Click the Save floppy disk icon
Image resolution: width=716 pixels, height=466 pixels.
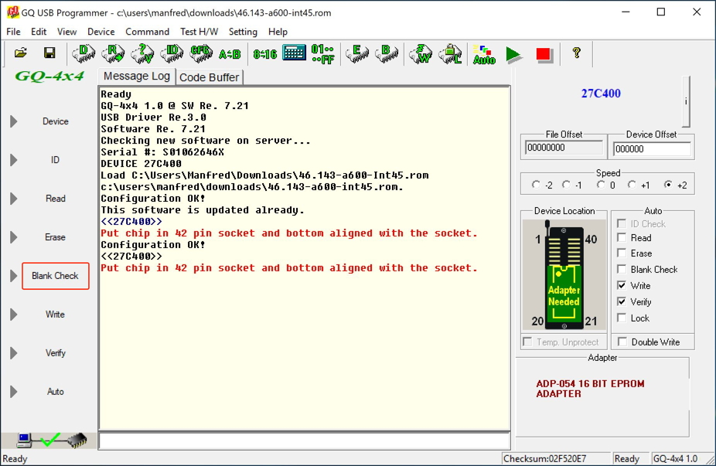[49, 53]
